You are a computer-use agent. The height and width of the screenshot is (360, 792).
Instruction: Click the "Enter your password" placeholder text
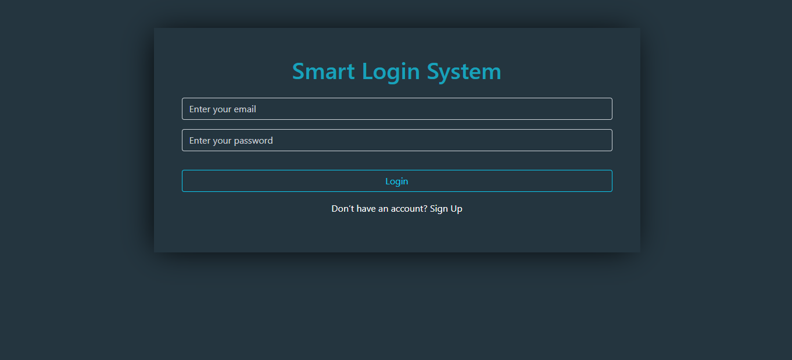point(231,141)
